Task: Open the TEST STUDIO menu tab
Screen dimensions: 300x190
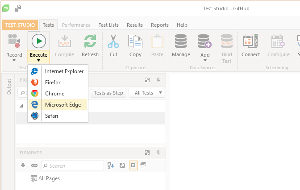Action: [x=20, y=25]
